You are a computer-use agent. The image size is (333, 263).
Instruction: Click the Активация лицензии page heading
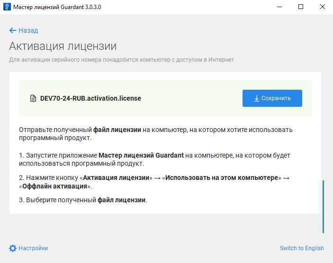(63, 46)
